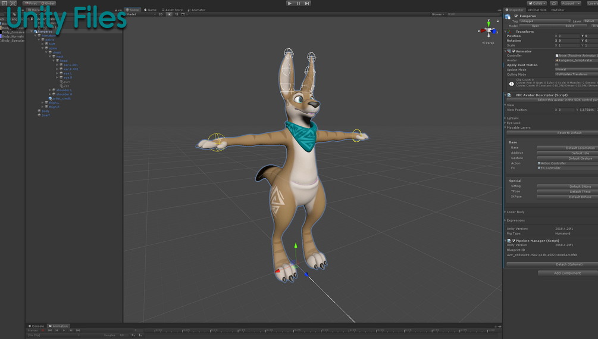Image resolution: width=598 pixels, height=339 pixels.
Task: Click the scene orientation gizmo
Action: 488,29
